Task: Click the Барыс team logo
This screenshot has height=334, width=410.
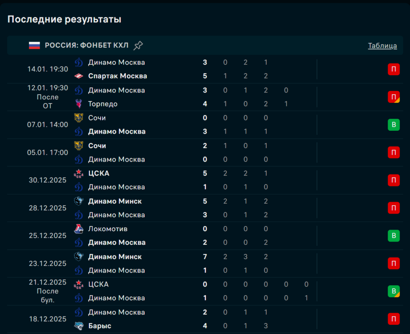Action: [79, 326]
